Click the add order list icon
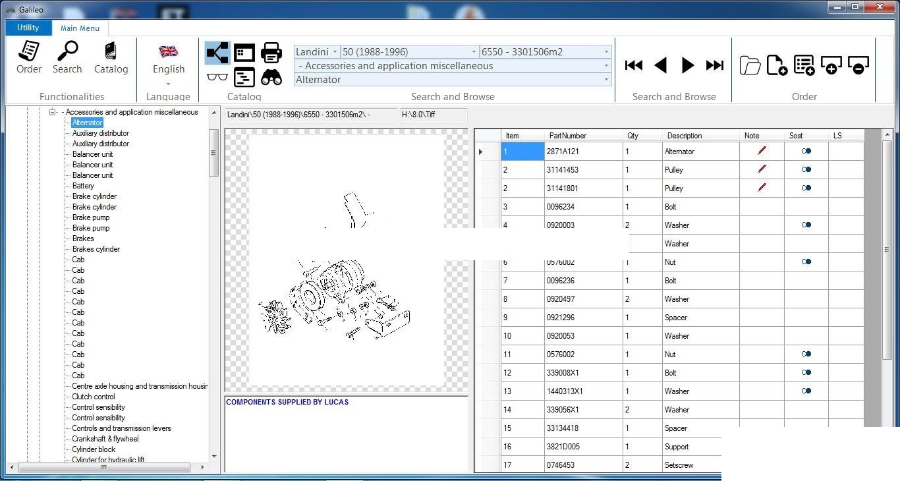900x481 pixels. coord(804,65)
